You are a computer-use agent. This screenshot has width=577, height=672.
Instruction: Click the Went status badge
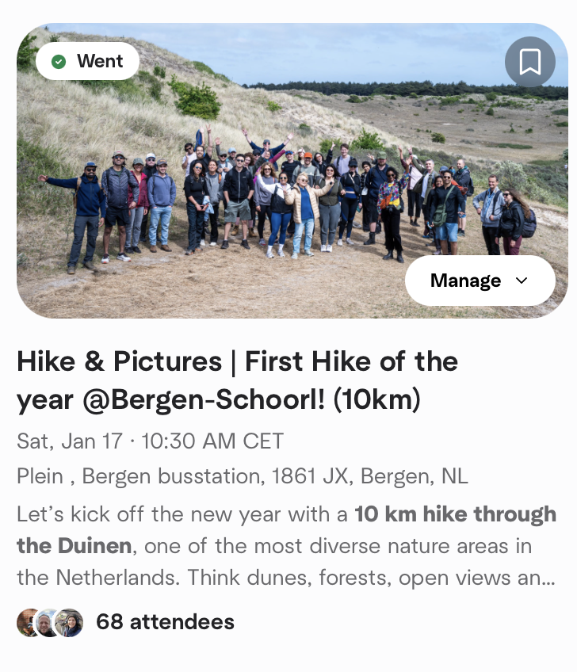point(87,61)
